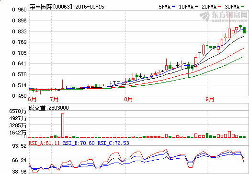
Task: Click the 成交量:2803000 volume label
Action: pyautogui.click(x=49, y=108)
